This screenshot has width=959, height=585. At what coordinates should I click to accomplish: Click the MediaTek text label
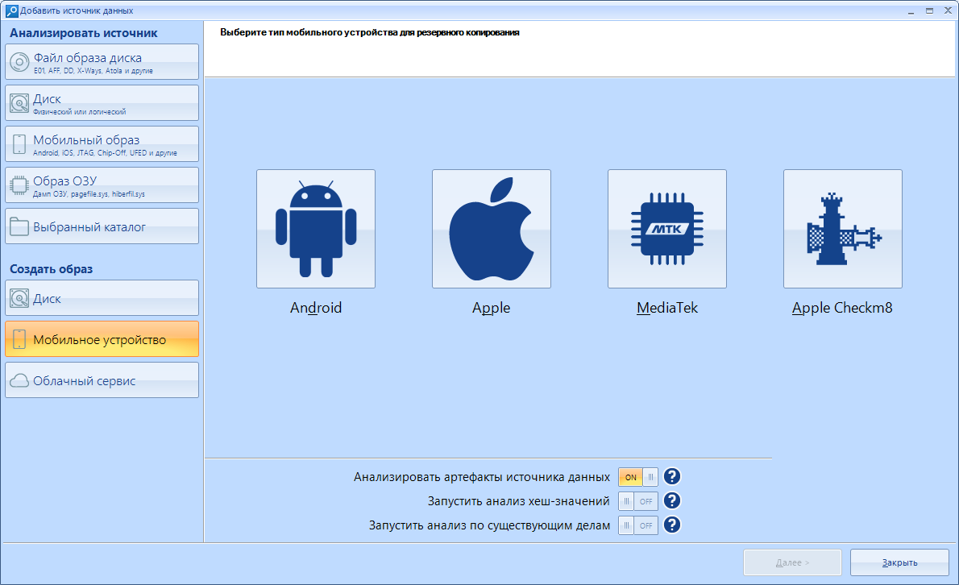(666, 308)
